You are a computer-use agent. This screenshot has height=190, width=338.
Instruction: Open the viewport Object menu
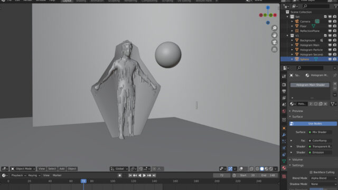pos(72,169)
